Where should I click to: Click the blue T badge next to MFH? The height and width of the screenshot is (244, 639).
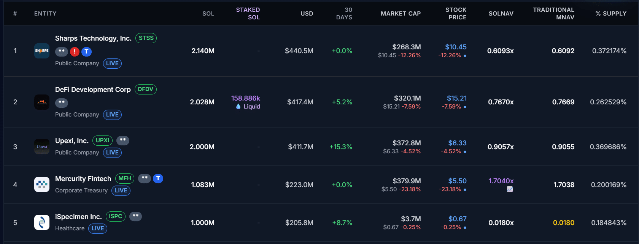pos(158,178)
